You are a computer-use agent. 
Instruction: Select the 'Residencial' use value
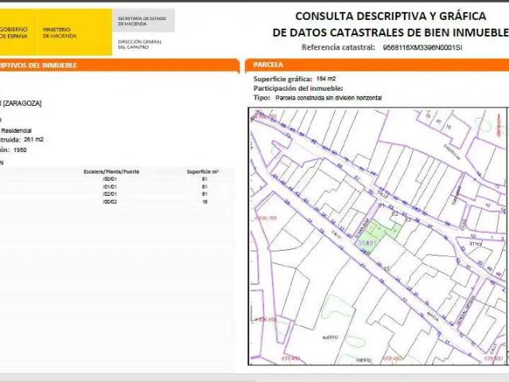(17, 131)
